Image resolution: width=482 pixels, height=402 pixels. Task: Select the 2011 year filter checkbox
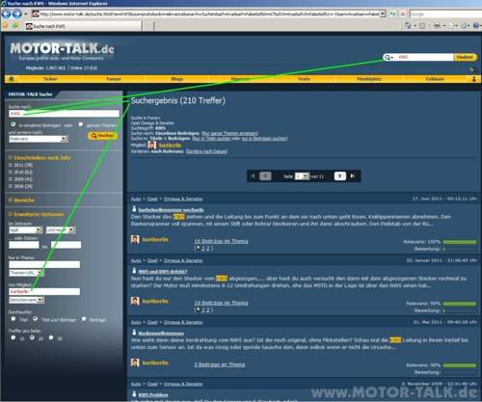(11, 165)
